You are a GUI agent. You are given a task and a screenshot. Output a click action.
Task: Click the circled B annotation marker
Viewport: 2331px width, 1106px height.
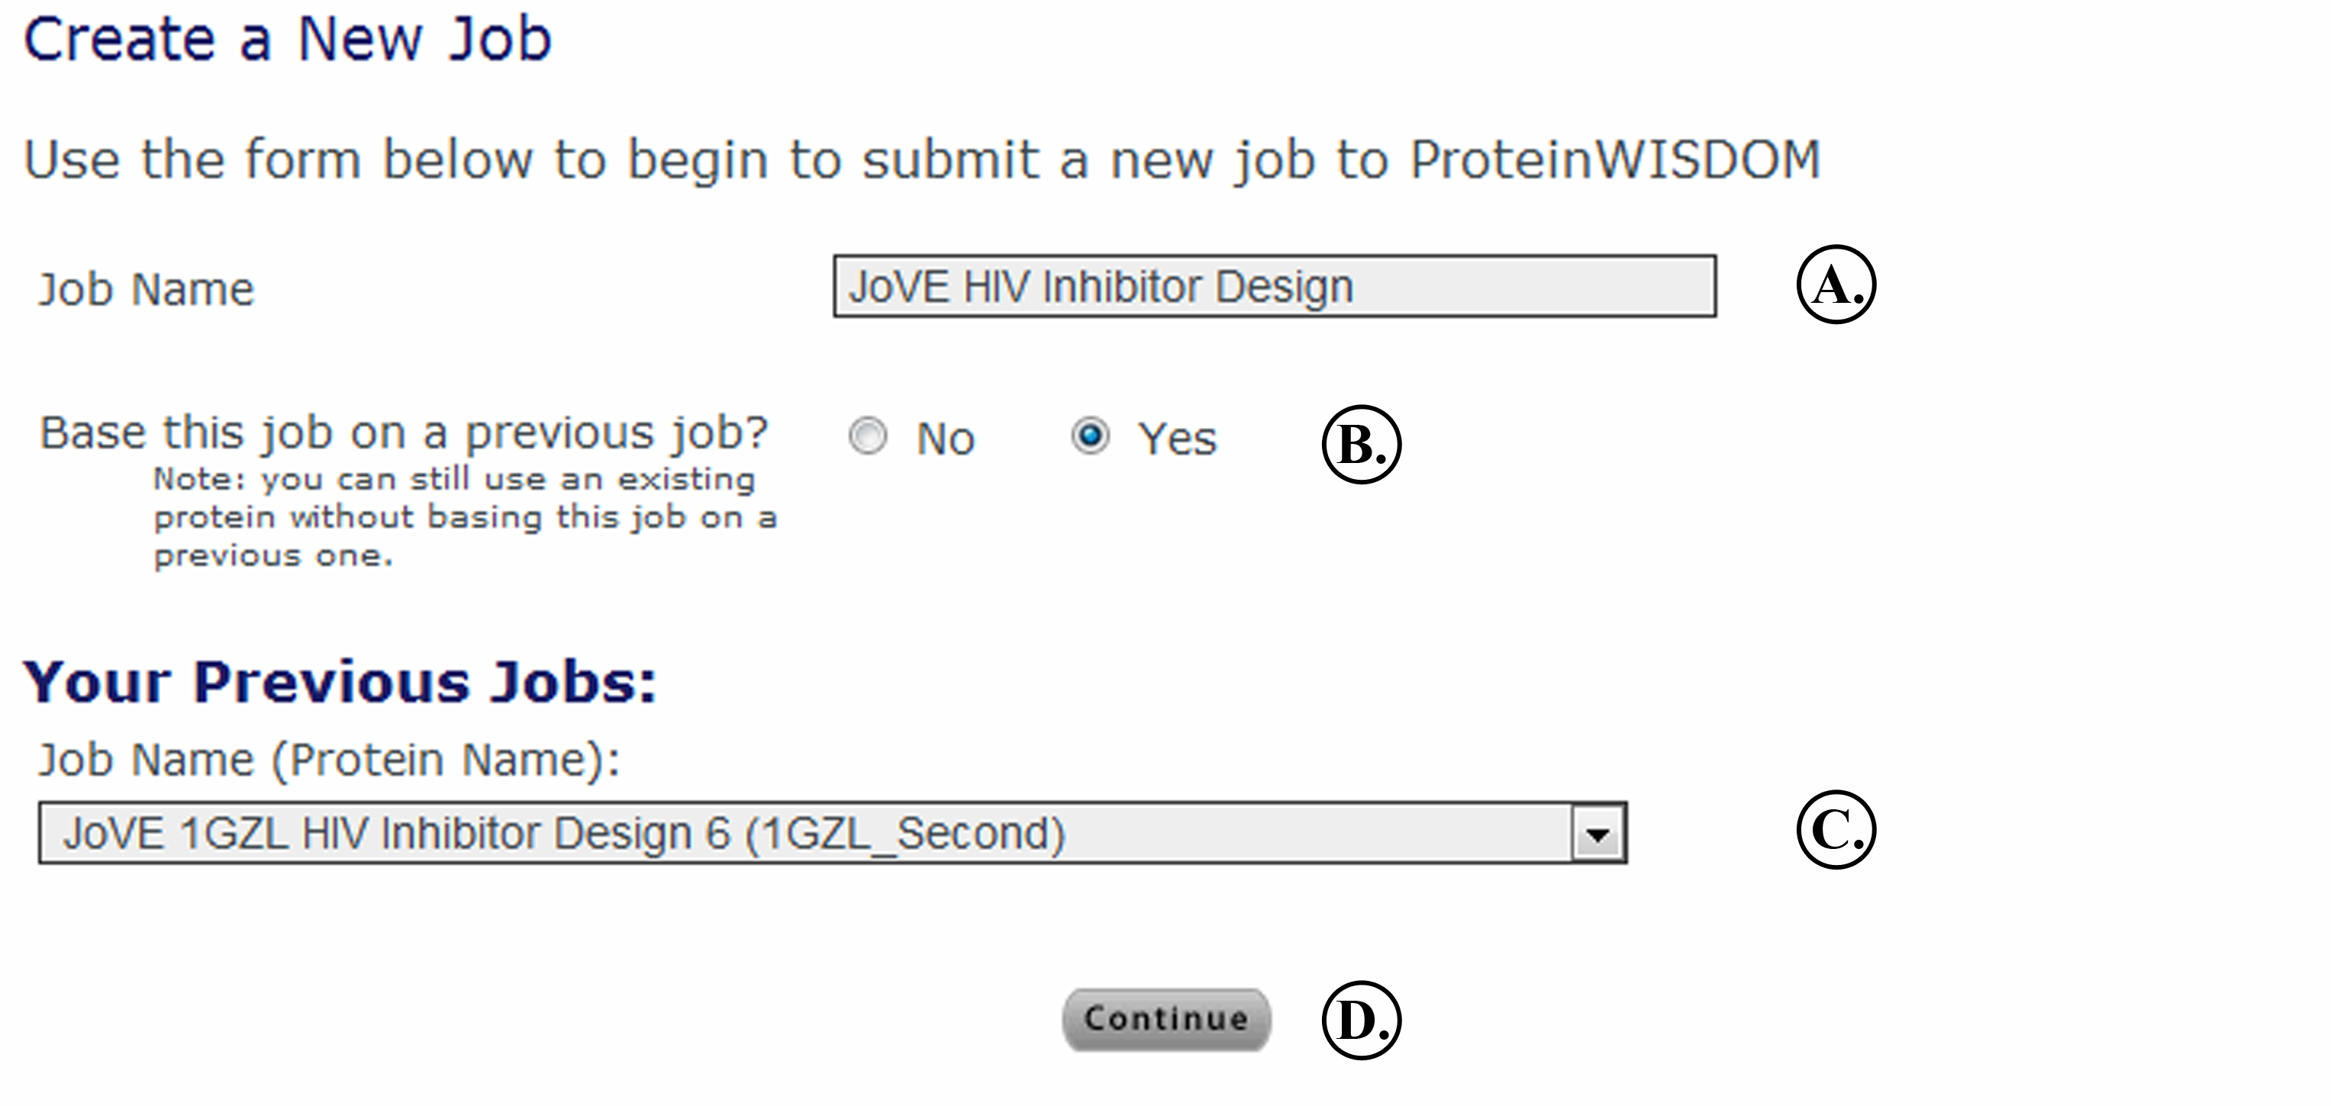[1360, 444]
